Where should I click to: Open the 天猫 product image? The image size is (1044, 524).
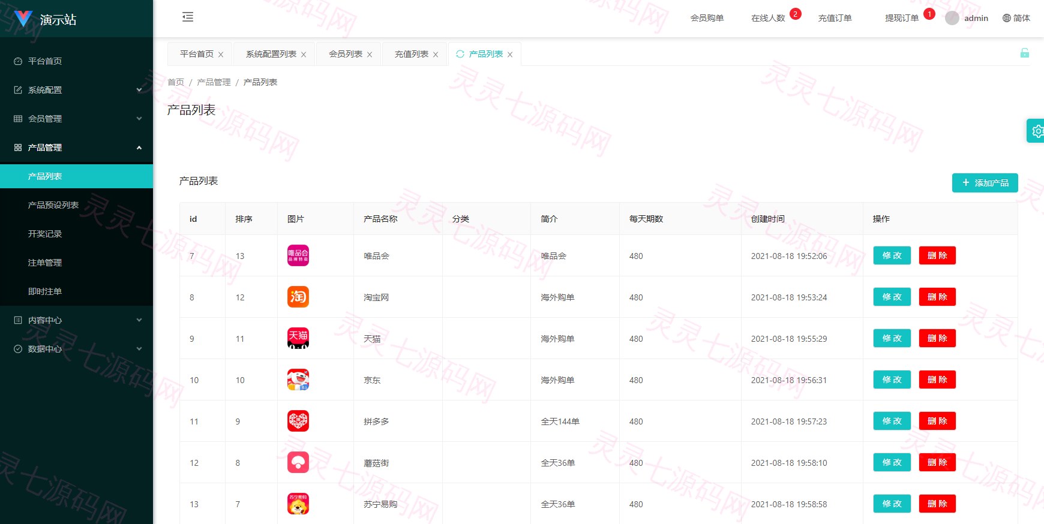[x=298, y=338]
